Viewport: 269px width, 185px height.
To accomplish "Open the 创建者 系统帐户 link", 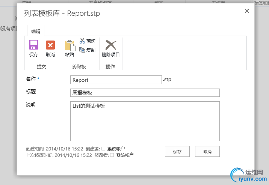I will coord(116,149).
